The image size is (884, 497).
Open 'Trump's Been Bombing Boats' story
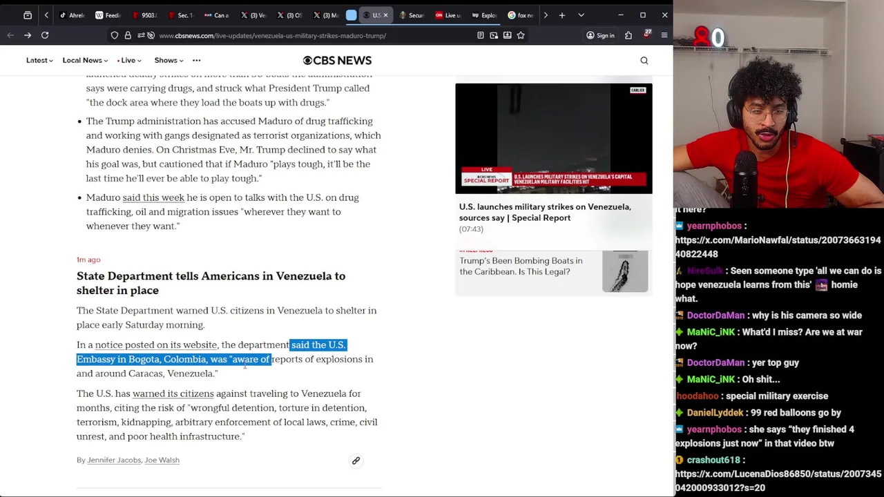521,266
